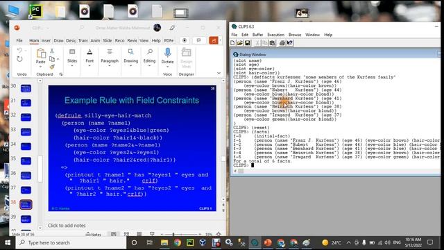
Task: Click the Paste icon in CLIPS toolbar
Action: [x=273, y=43]
